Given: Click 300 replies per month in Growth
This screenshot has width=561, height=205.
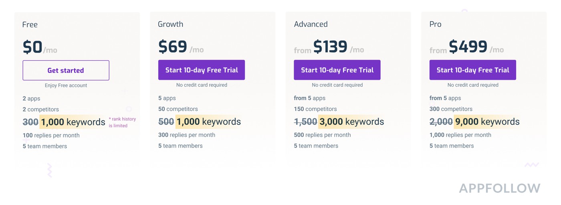Looking at the screenshot, I should pyautogui.click(x=187, y=135).
